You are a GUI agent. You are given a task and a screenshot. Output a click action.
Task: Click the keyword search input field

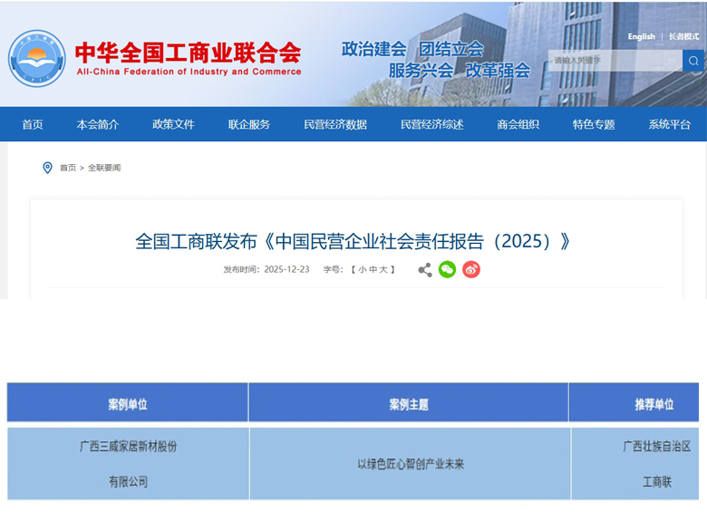(615, 61)
